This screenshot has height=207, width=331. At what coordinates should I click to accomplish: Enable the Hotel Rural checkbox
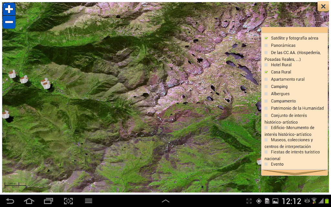tap(266, 65)
